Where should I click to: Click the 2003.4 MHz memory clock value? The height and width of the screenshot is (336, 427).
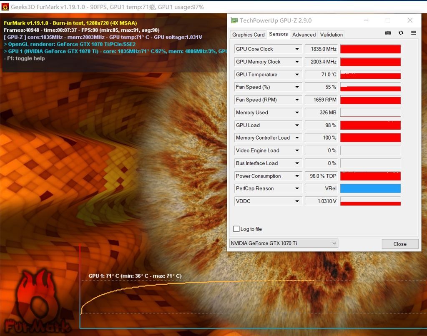[x=322, y=62]
